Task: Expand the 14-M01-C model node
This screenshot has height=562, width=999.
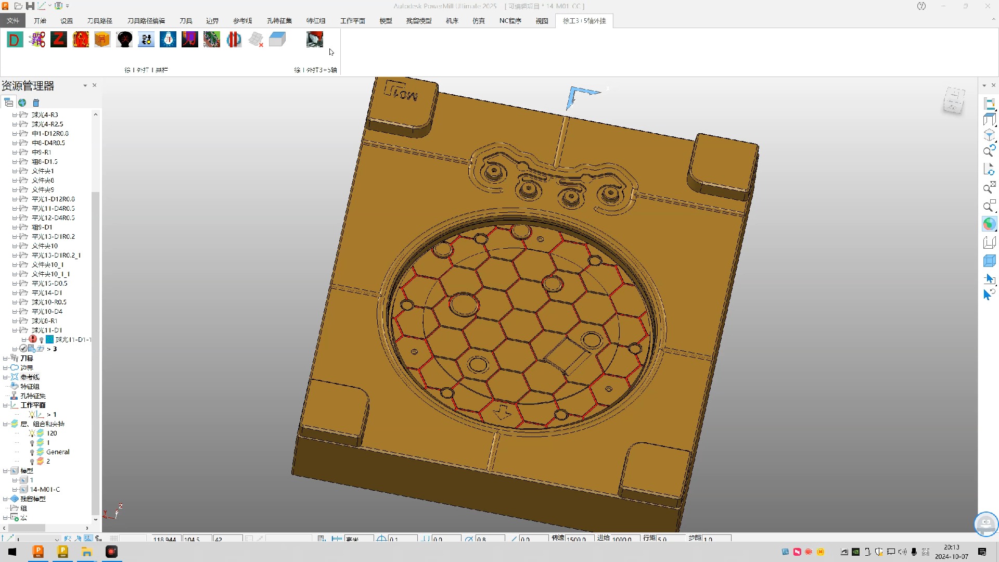Action: click(x=15, y=490)
